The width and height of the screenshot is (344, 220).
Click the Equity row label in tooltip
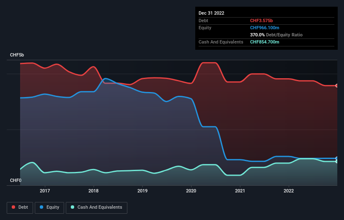click(205, 28)
